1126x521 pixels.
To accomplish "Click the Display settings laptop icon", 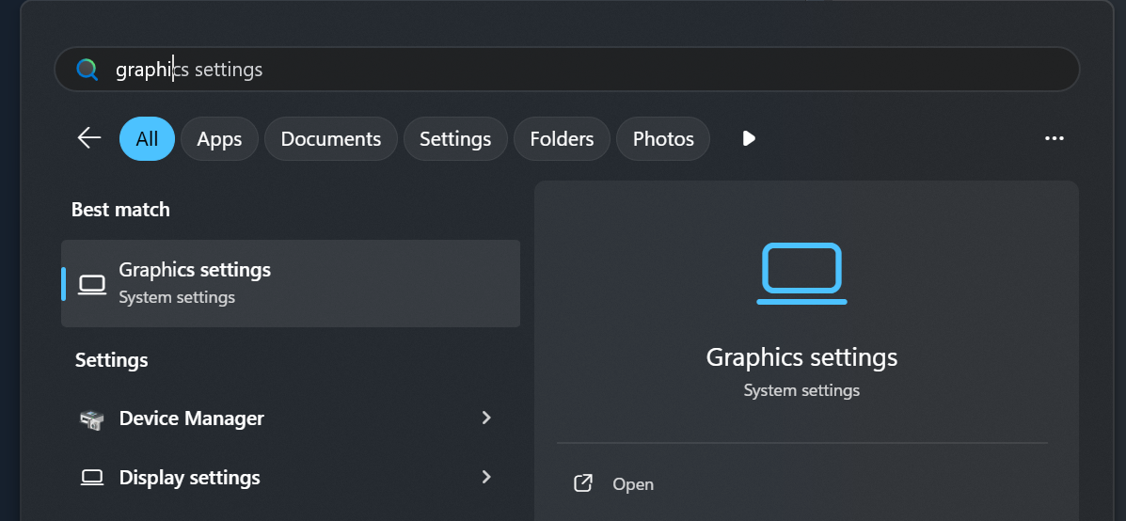I will (91, 478).
